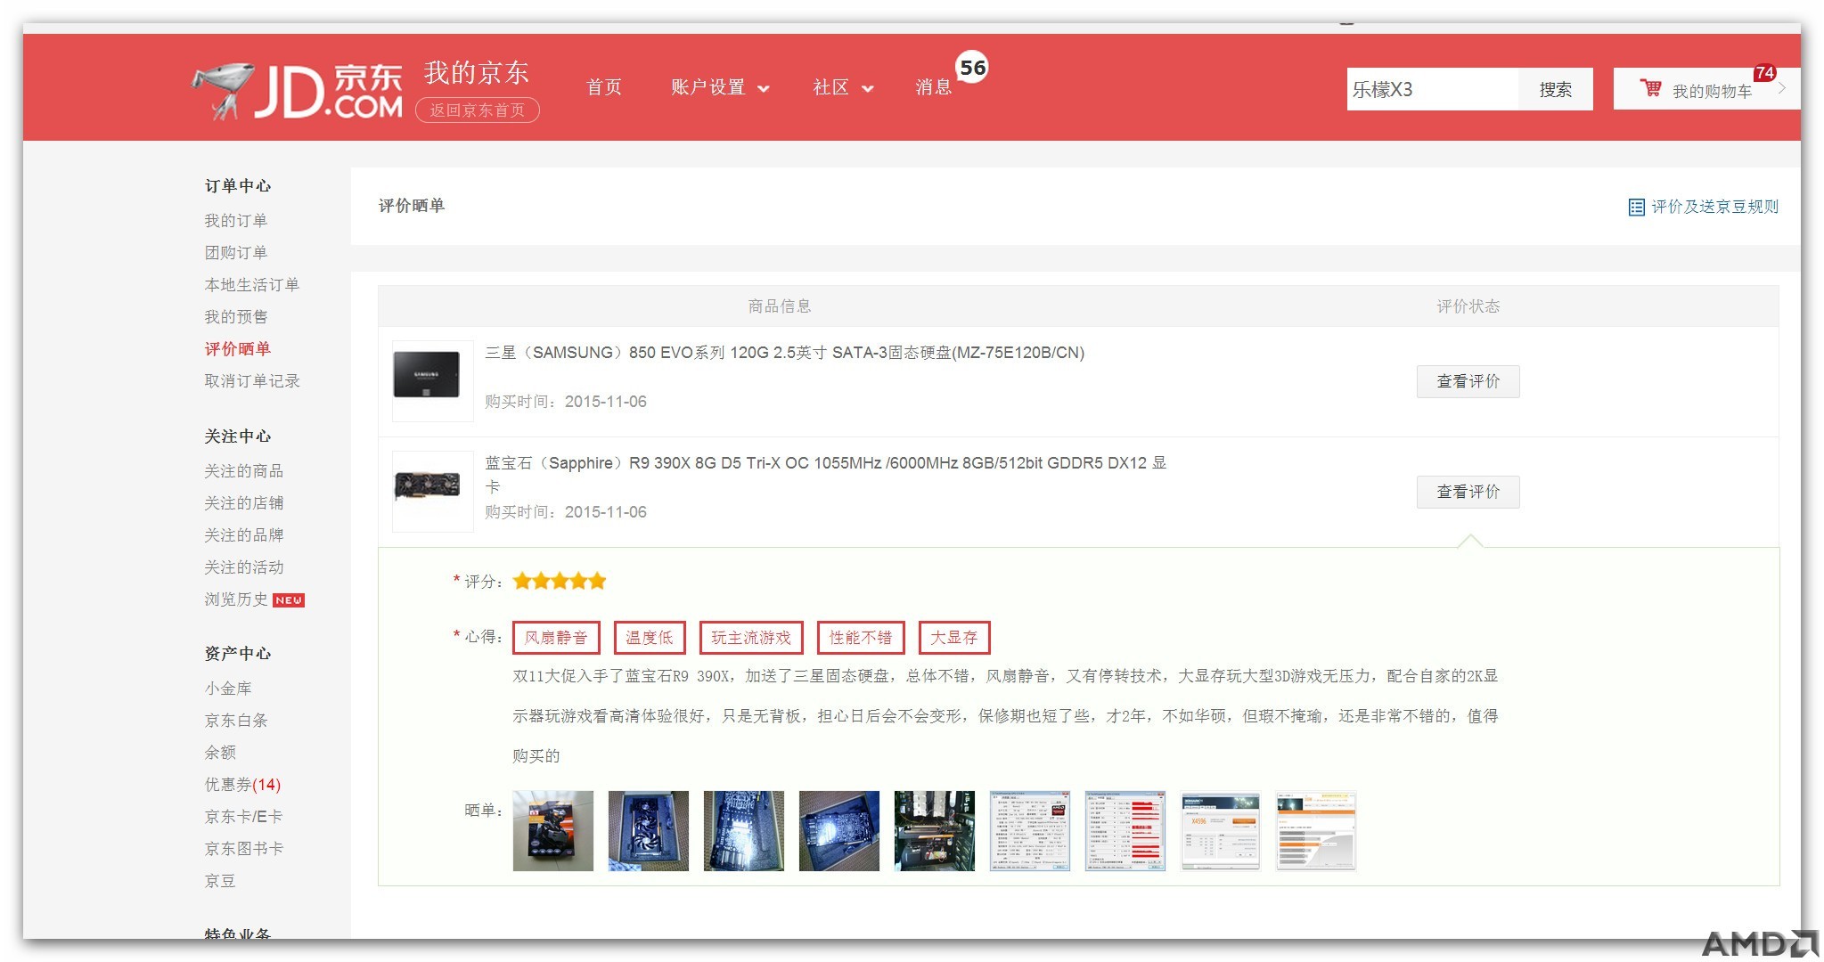This screenshot has width=1824, height=962.
Task: Open 团购订单 in the sidebar
Action: 236,253
